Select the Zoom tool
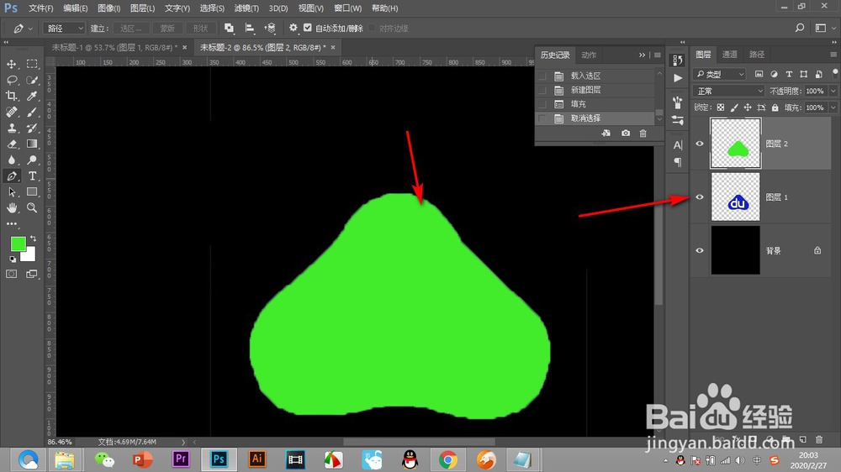Viewport: 841px width, 472px height. pos(32,208)
